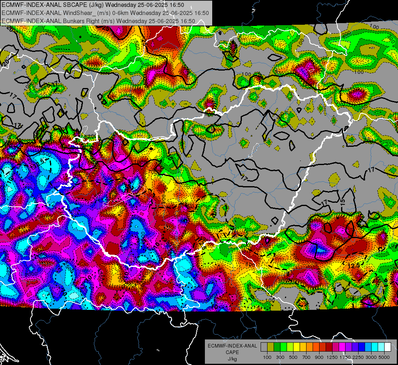Image resolution: width=398 pixels, height=365 pixels.
Task: Select the bright magenta legend swatch
Action: (342, 347)
